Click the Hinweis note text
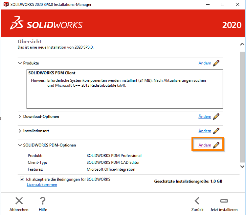This screenshot has height=215, width=246. (119, 83)
